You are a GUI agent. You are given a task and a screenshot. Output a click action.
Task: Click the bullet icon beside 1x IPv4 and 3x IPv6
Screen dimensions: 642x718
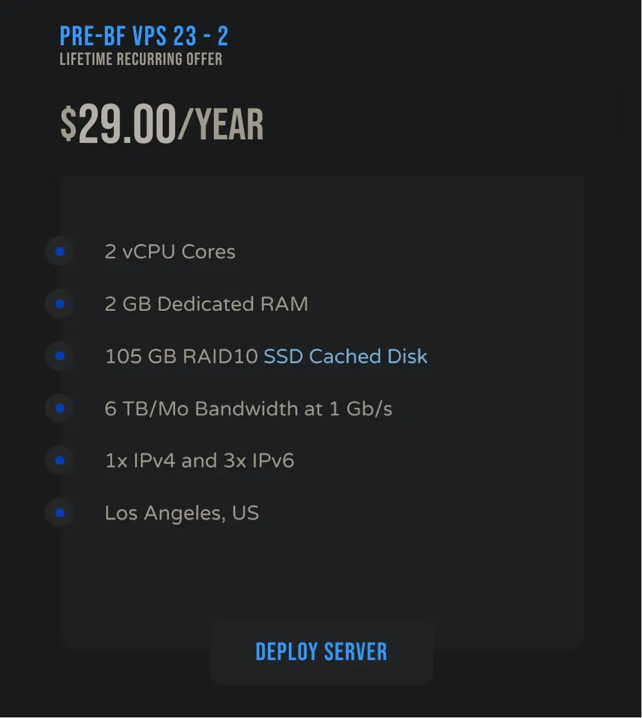coord(60,461)
